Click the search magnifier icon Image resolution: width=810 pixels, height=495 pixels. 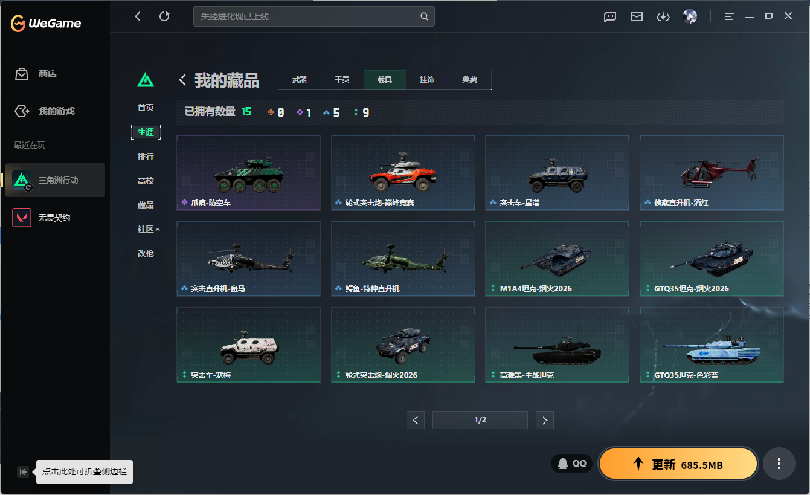425,16
